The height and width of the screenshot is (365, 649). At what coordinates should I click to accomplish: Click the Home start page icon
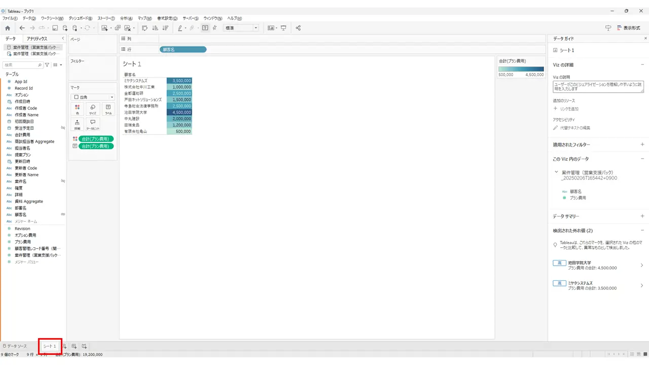[7, 28]
